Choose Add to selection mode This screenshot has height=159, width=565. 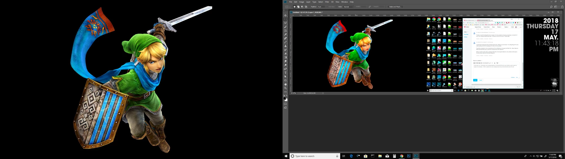tap(298, 7)
